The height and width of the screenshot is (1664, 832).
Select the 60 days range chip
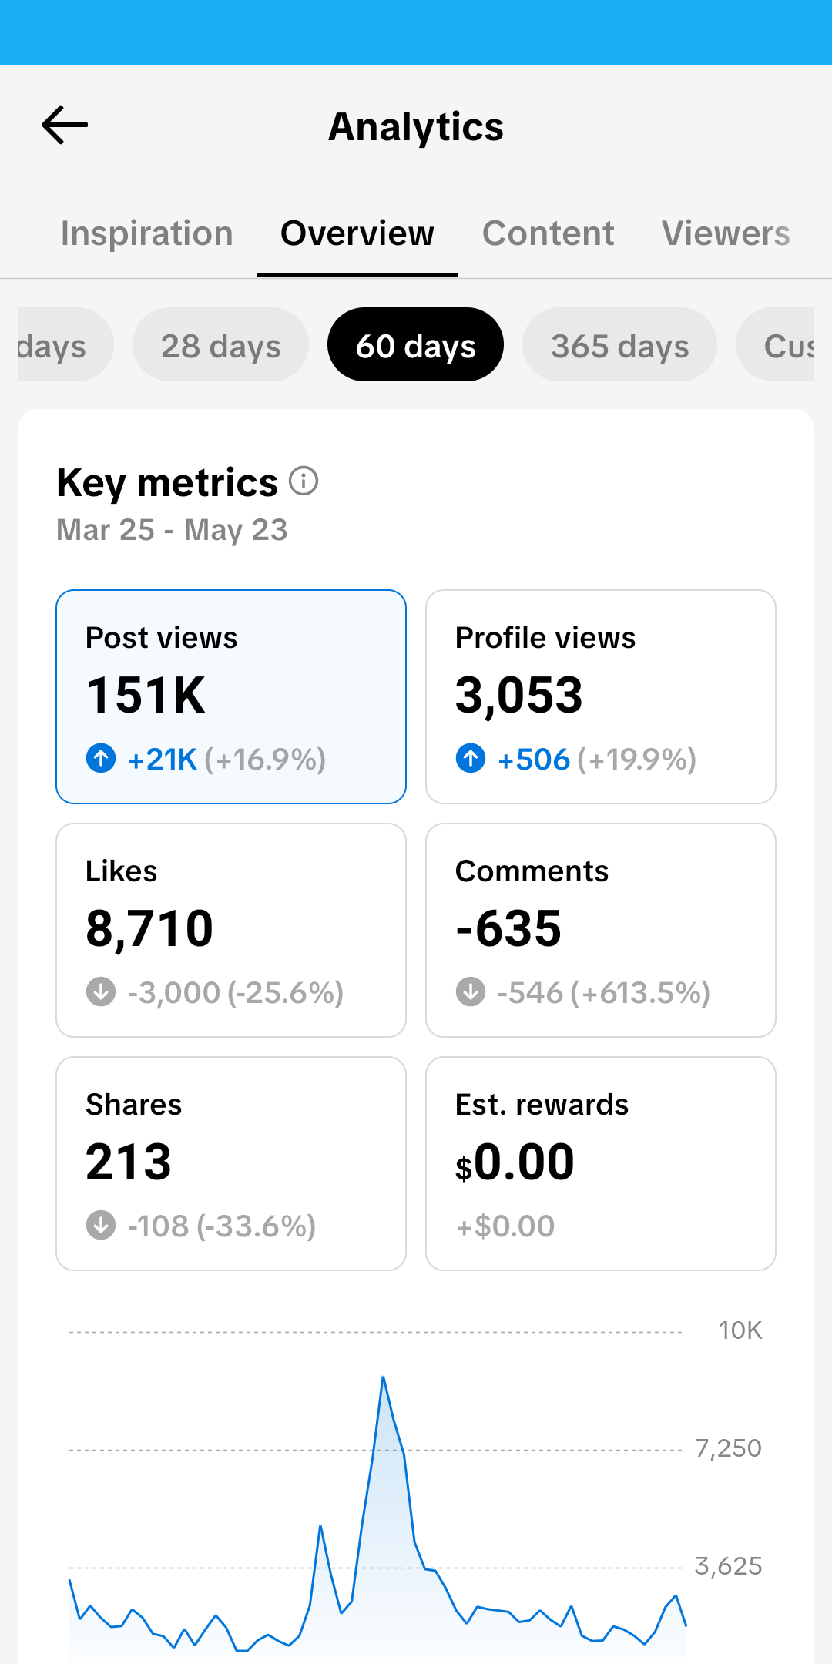[415, 344]
